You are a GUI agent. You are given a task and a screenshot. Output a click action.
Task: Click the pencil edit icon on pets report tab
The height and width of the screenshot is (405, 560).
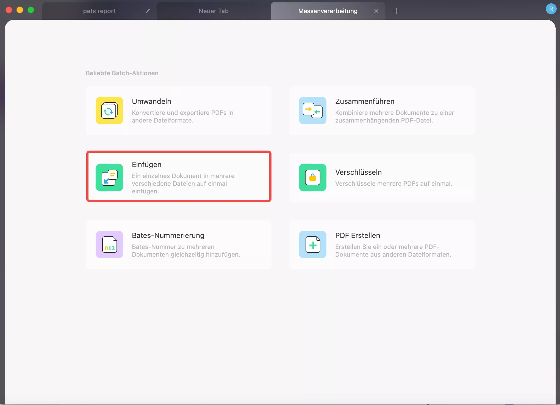[x=148, y=11]
